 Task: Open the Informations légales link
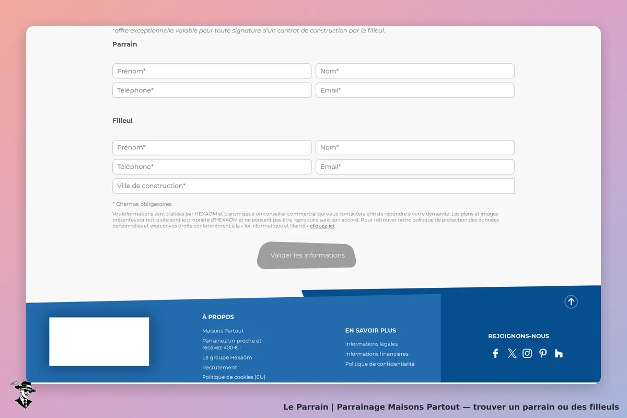[x=371, y=344]
